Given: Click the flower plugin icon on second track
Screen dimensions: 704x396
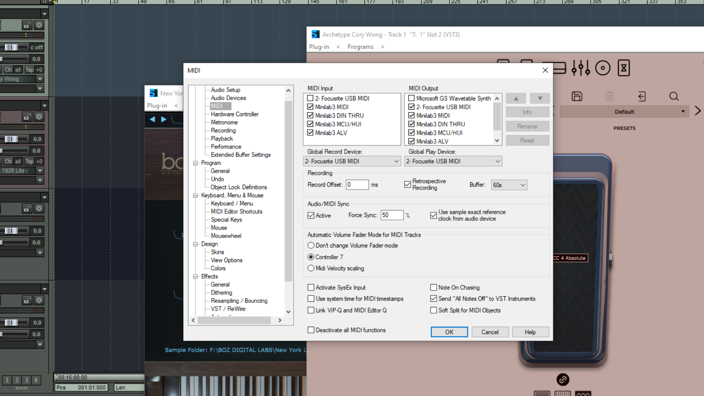Looking at the screenshot, I should (39, 117).
